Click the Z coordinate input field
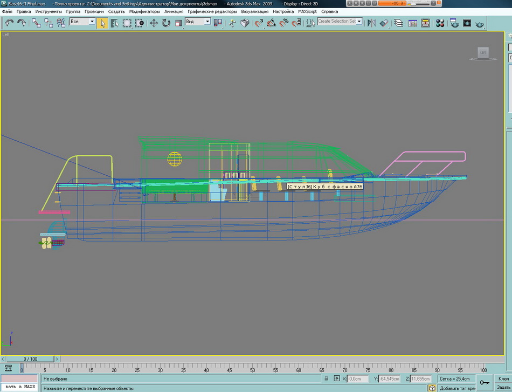512x392 pixels. (422, 379)
